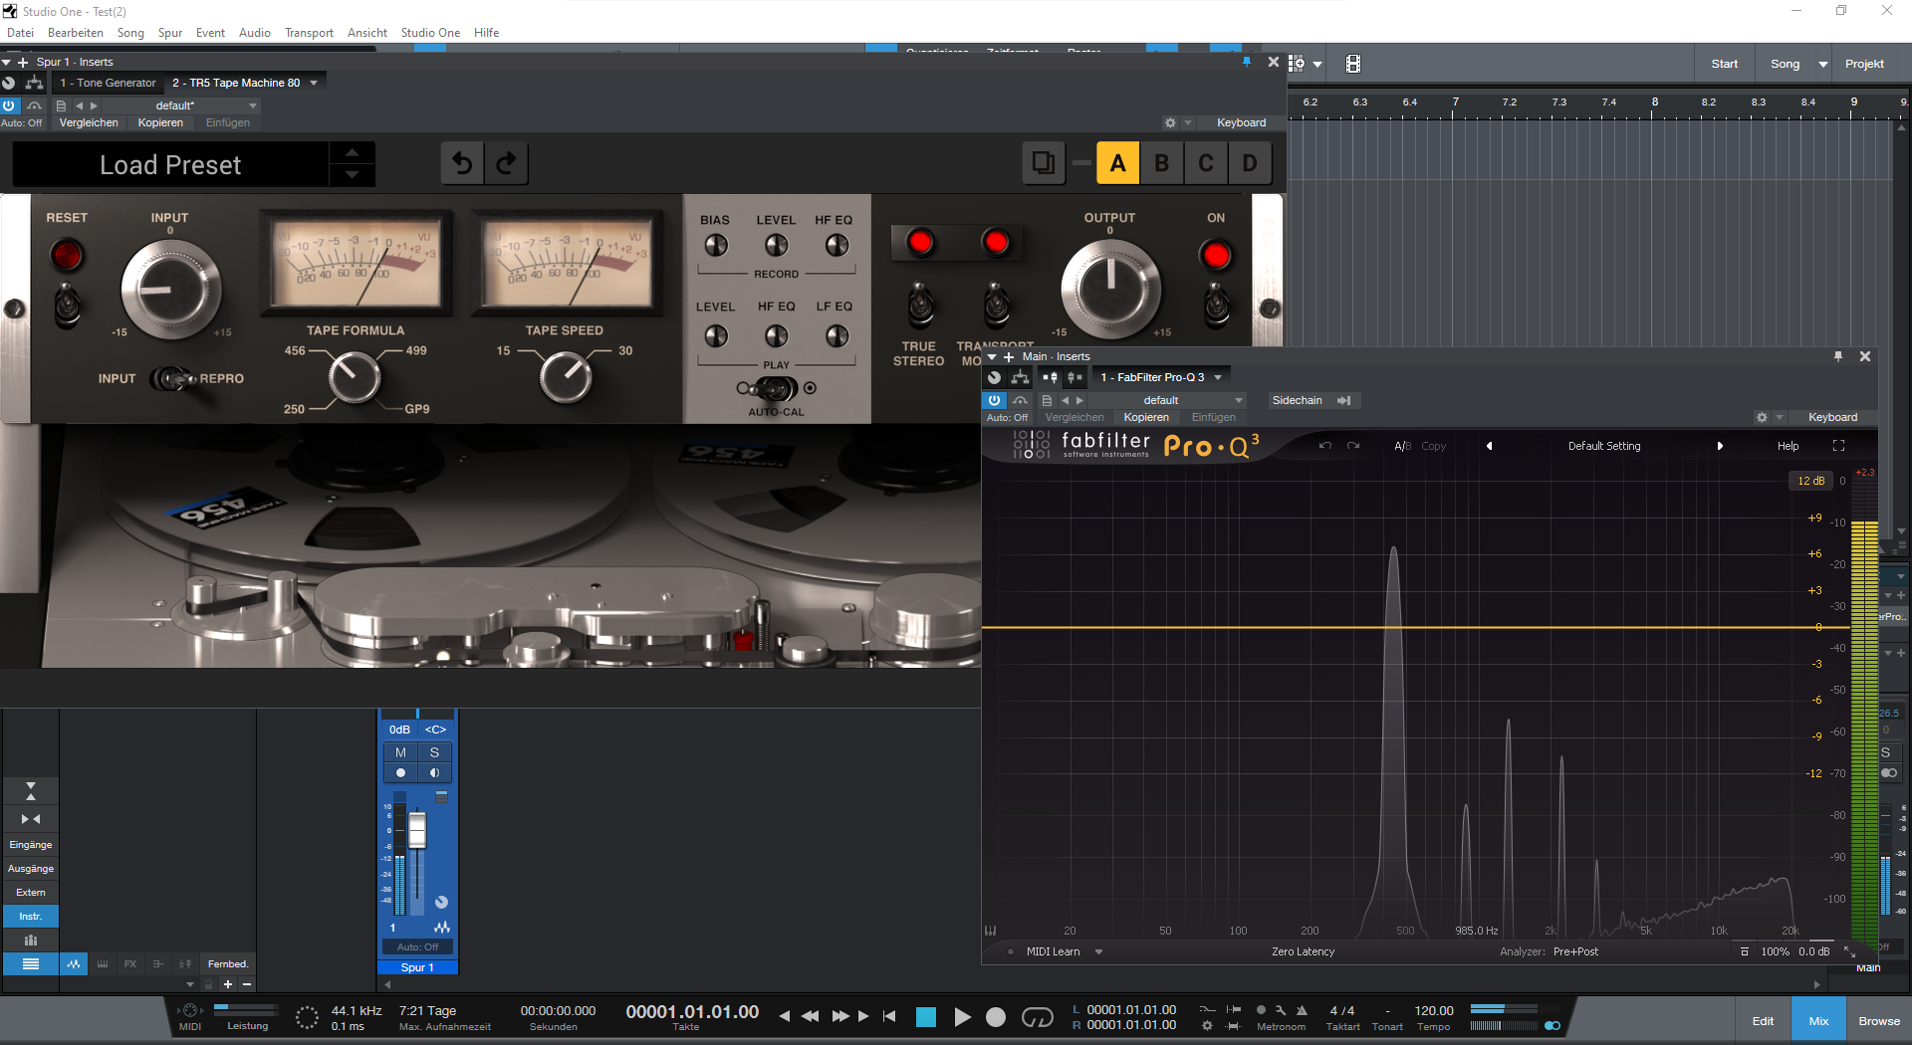Viewport: 1912px width, 1045px height.
Task: Open the Transport menu
Action: pyautogui.click(x=309, y=33)
